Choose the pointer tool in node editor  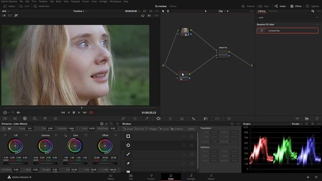tap(163, 11)
